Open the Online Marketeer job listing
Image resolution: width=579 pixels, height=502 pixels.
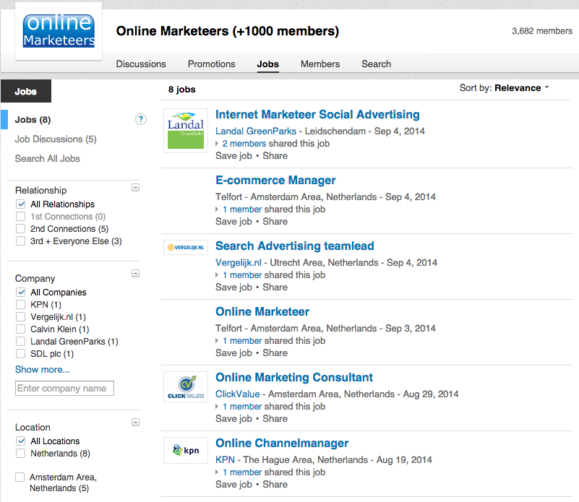262,311
